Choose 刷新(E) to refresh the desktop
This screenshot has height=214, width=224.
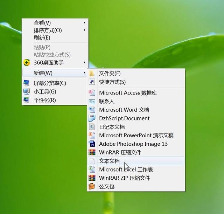(x=55, y=38)
